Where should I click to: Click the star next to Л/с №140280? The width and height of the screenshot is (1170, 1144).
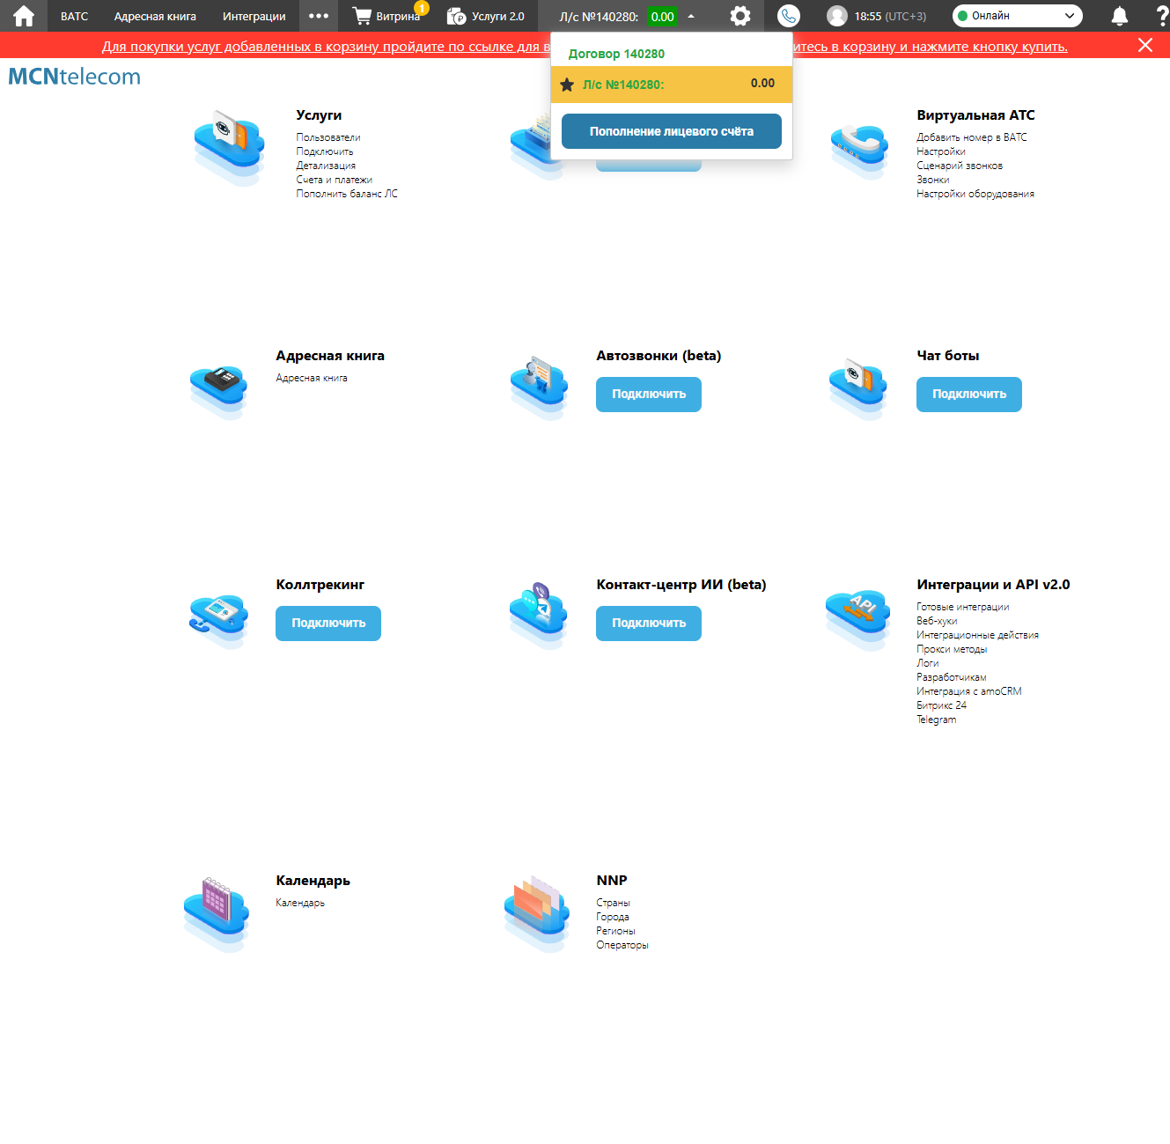[567, 85]
